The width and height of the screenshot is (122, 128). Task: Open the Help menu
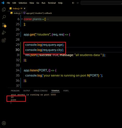tap(60, 3)
